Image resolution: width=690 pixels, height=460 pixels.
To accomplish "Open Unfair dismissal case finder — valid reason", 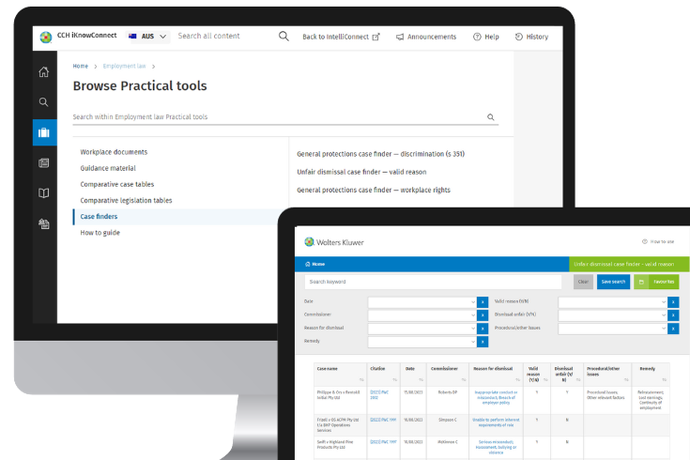I will (361, 172).
